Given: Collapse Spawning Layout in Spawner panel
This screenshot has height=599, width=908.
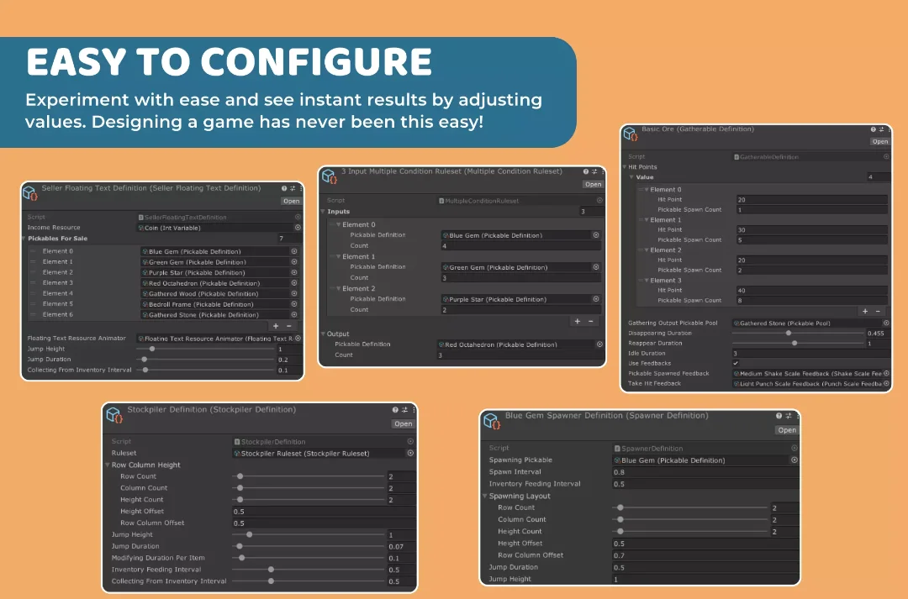Looking at the screenshot, I should (x=485, y=496).
